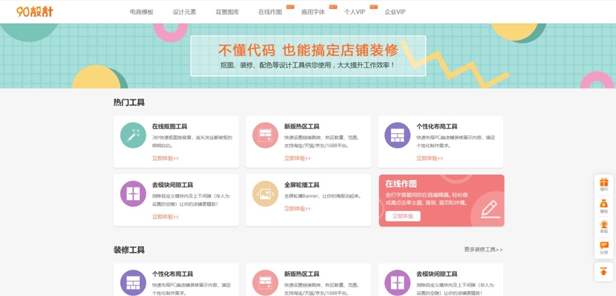616x296 pixels.
Task: Select 商用字体 in the top navigation
Action: click(x=313, y=12)
